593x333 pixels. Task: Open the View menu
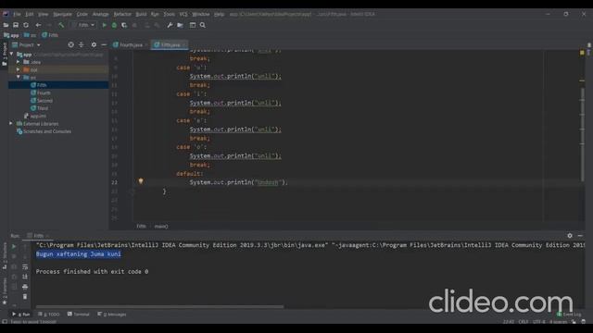44,14
